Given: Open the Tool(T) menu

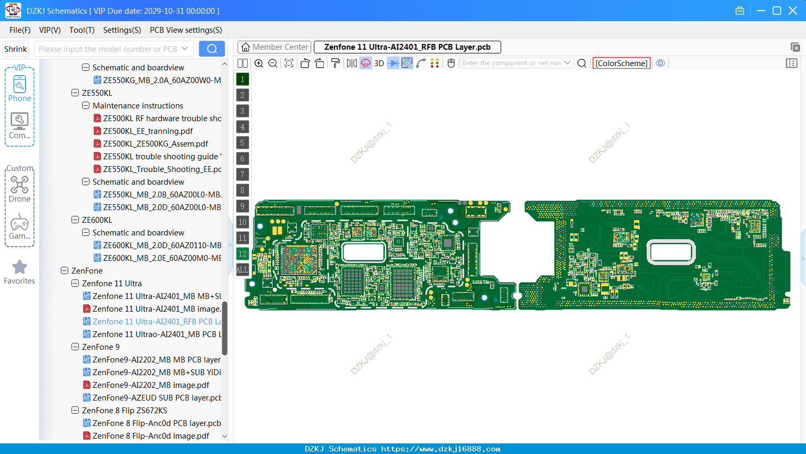Looking at the screenshot, I should point(82,30).
